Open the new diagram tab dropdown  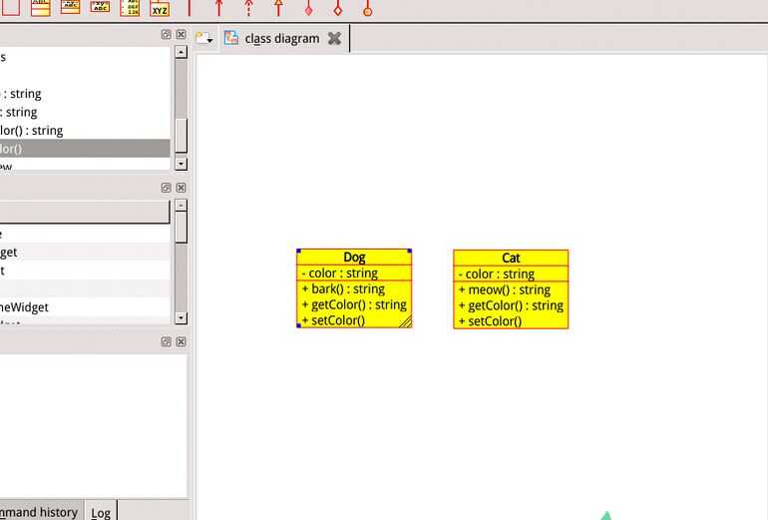click(203, 38)
